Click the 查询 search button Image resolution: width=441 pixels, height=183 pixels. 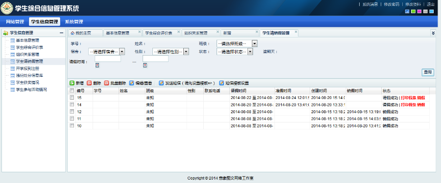[x=427, y=72]
